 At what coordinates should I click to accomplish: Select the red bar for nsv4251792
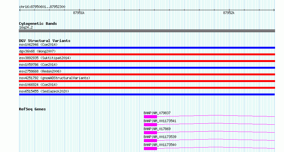pos(147,81)
